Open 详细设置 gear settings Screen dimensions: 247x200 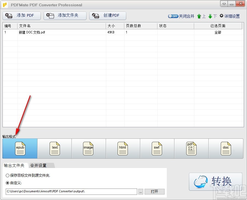(229, 16)
